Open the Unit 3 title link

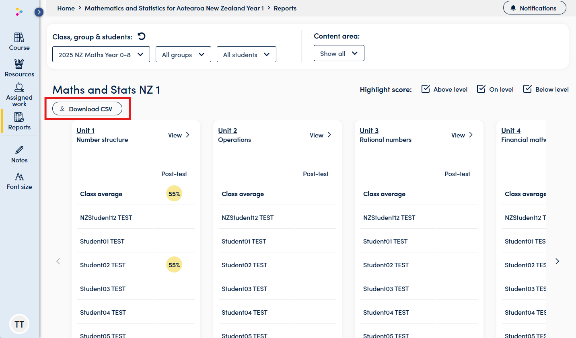tap(369, 130)
